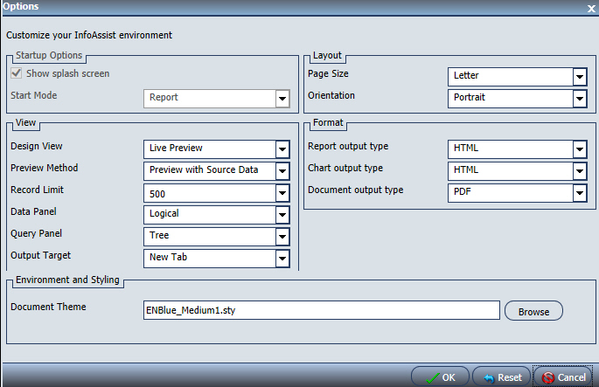
Task: Expand the Page Size dropdown arrow
Action: pos(580,77)
